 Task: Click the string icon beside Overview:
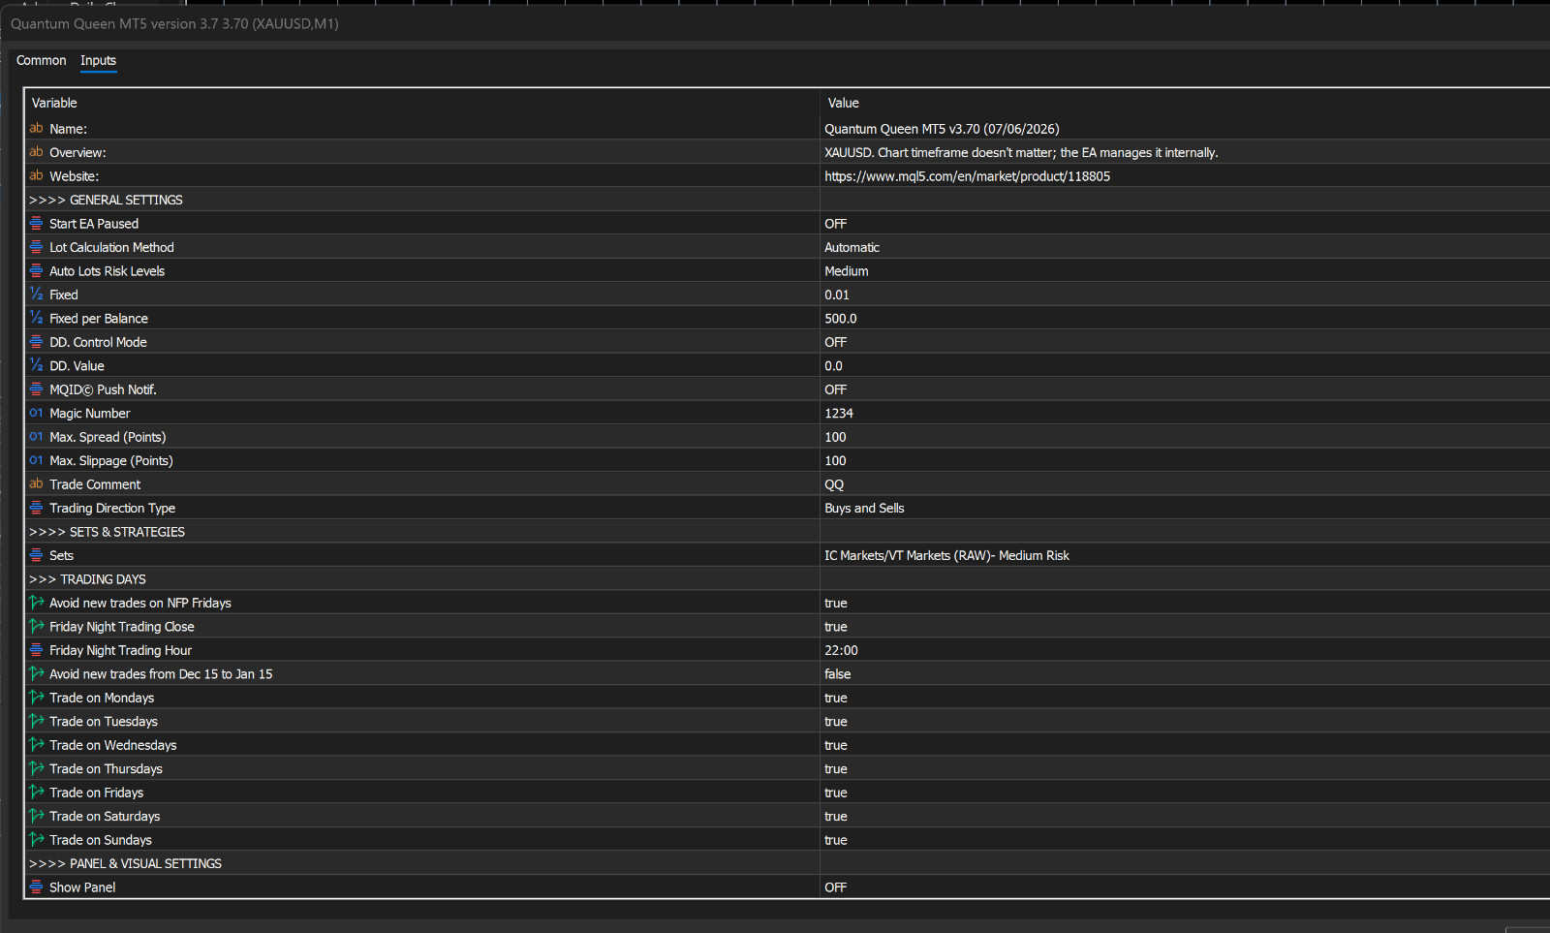pyautogui.click(x=36, y=152)
